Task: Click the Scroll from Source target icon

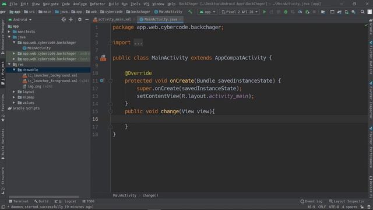Action: (x=64, y=19)
